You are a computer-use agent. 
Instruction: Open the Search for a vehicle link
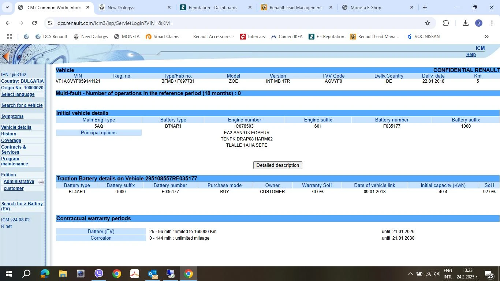click(22, 105)
